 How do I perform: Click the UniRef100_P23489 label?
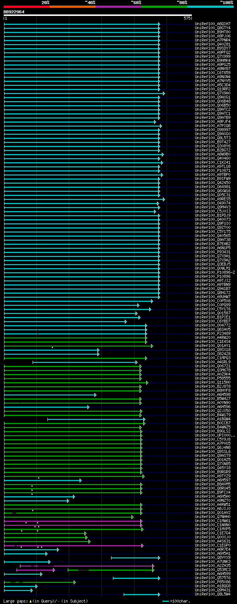coord(213,334)
